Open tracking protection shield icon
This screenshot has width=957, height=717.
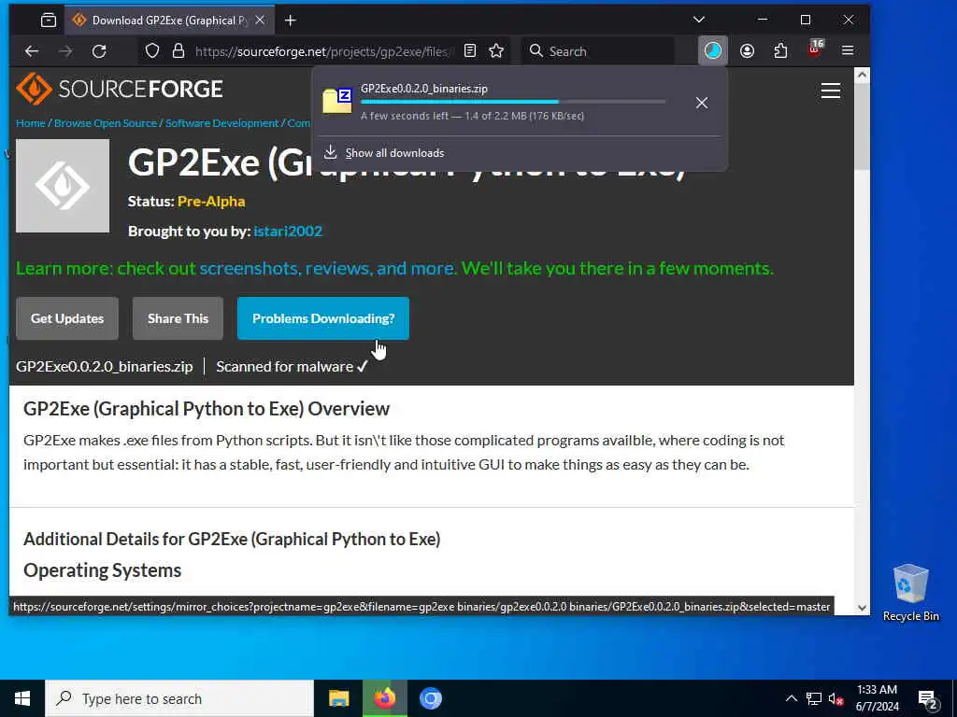(152, 51)
